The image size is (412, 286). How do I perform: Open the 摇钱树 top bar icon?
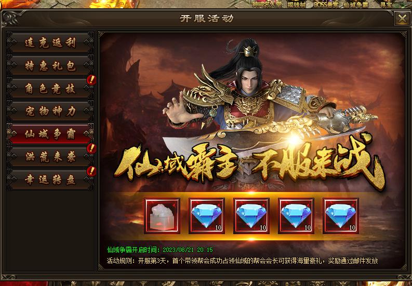point(297,5)
